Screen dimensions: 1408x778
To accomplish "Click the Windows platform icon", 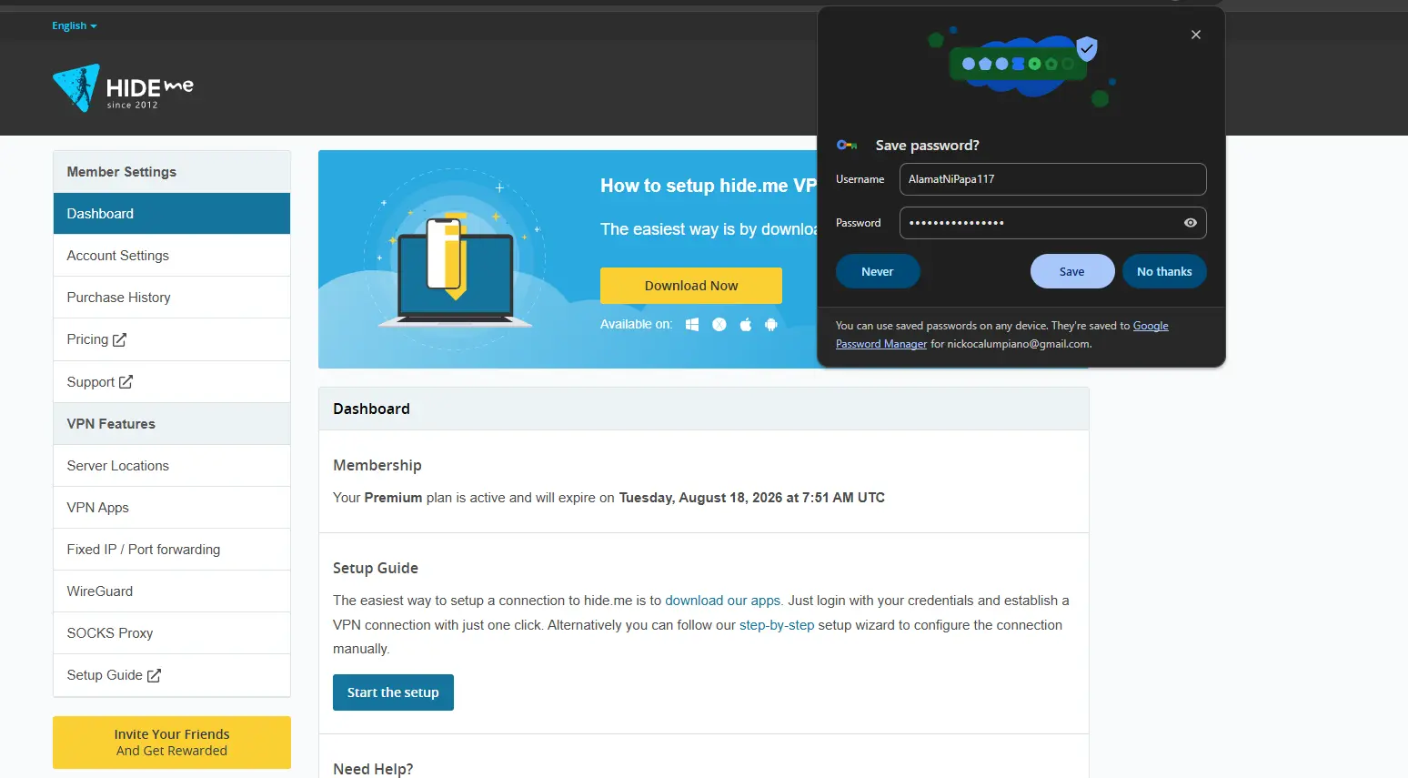I will (x=692, y=325).
